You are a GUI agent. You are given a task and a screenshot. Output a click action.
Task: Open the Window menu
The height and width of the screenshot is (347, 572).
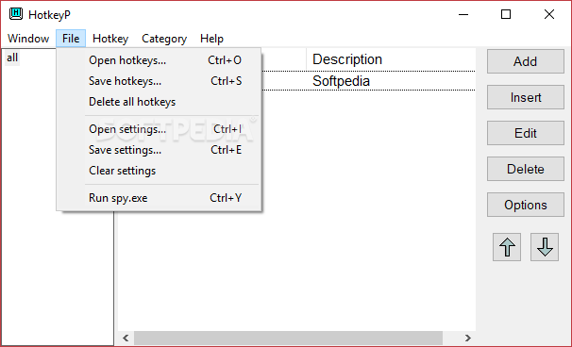[28, 39]
